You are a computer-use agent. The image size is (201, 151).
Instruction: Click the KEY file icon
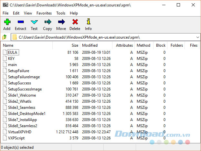(5, 58)
